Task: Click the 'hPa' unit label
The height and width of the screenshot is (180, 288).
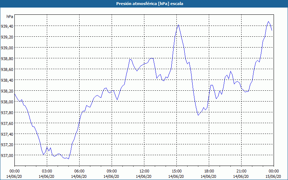Action: 10,17
